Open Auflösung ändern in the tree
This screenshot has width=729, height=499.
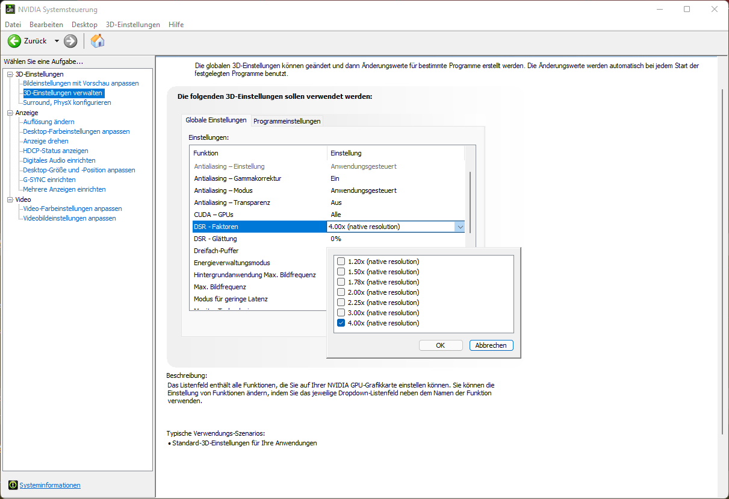(x=49, y=122)
